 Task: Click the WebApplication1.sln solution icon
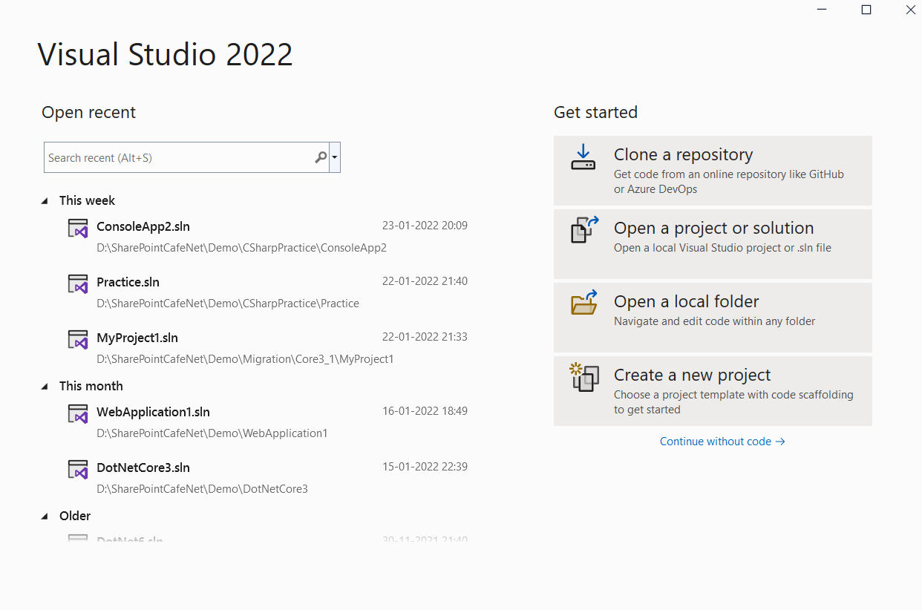78,414
